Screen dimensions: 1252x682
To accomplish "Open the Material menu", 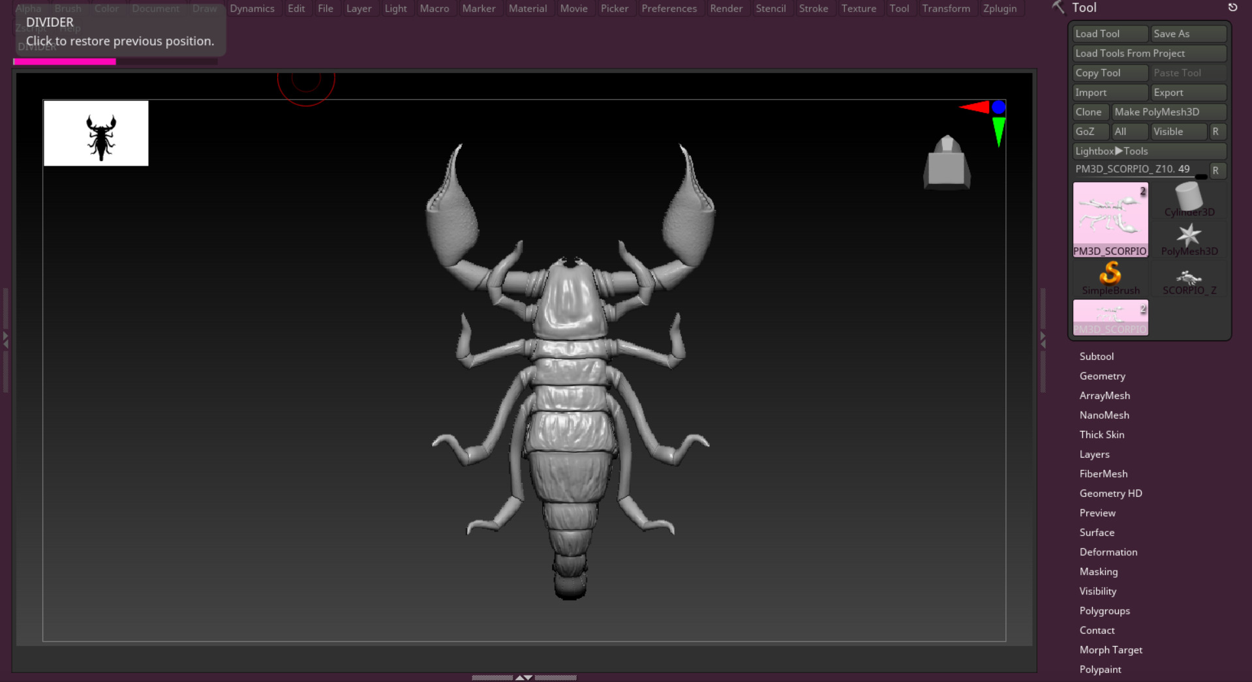I will point(528,8).
